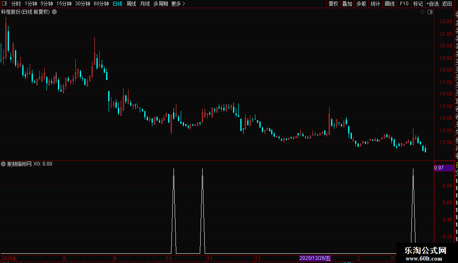Click the highlighted 2025/12/26/五 date marker
Viewport: 458px width, 263px height.
(x=315, y=258)
